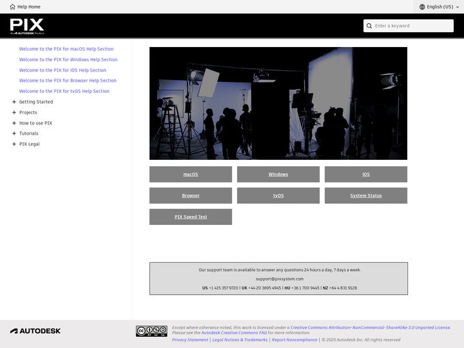Click the globe language icon
Screen dimensions: 464x348
coord(422,7)
